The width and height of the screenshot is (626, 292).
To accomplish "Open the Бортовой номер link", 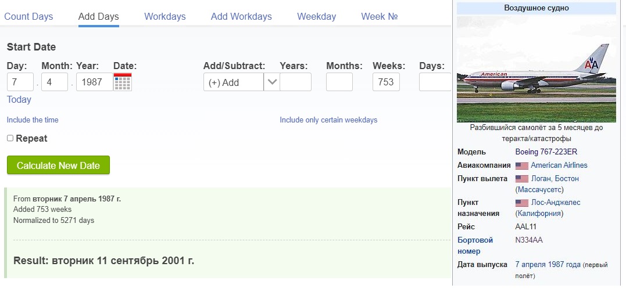I will pos(475,246).
